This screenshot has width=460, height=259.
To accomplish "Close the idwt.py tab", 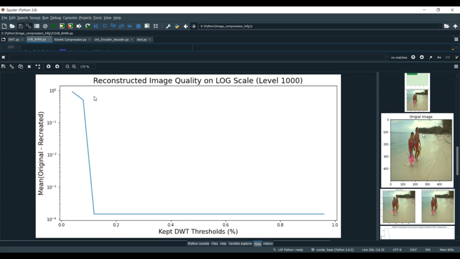I will tap(150, 40).
